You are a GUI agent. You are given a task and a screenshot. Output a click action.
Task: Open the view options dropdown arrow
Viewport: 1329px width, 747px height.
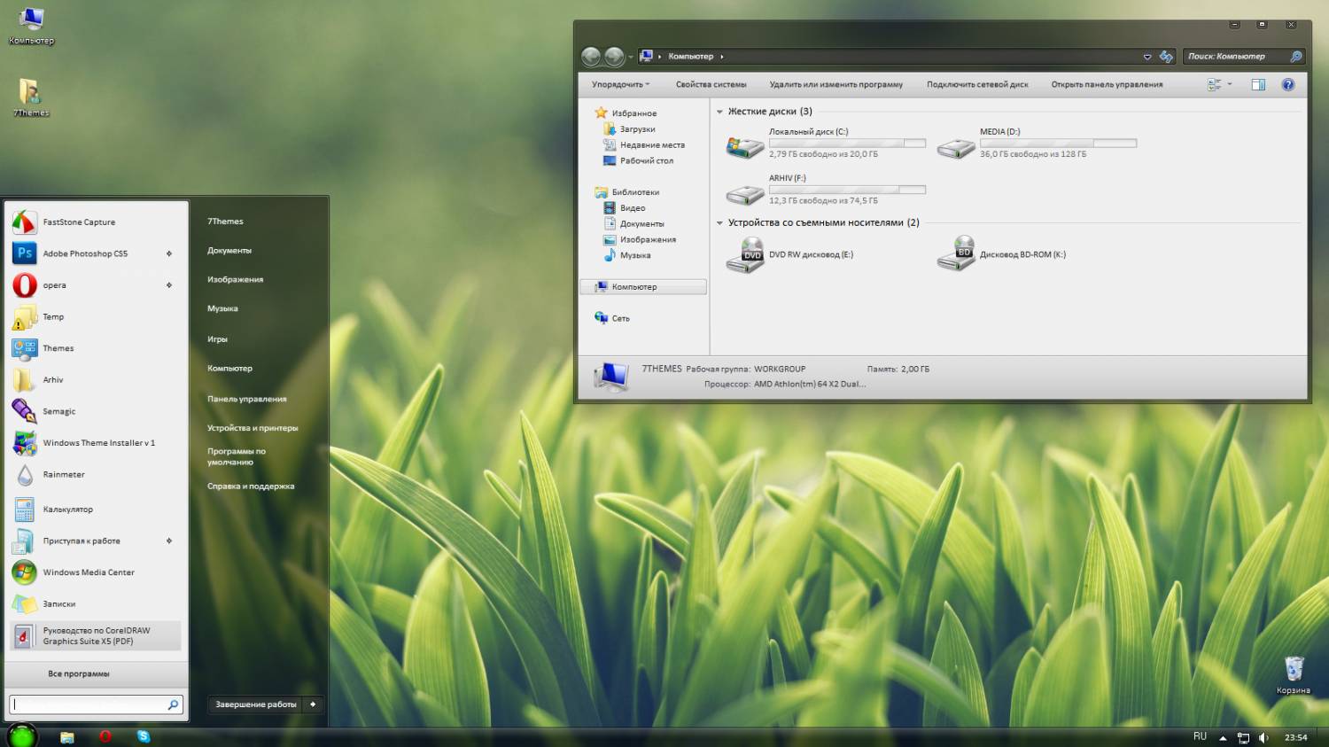point(1230,85)
